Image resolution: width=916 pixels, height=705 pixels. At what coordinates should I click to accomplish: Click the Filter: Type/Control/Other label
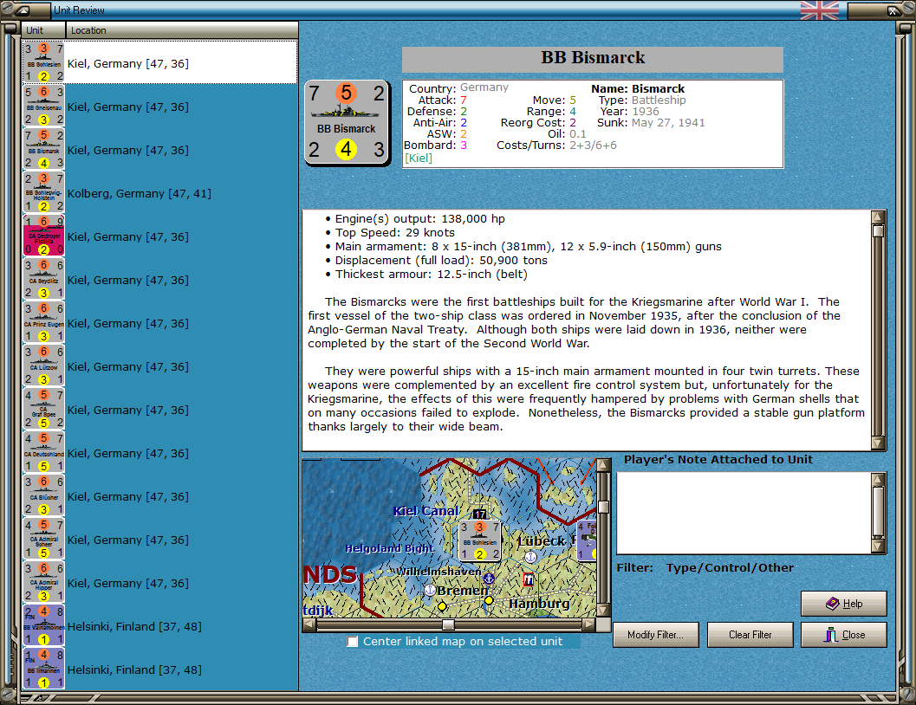tap(705, 568)
